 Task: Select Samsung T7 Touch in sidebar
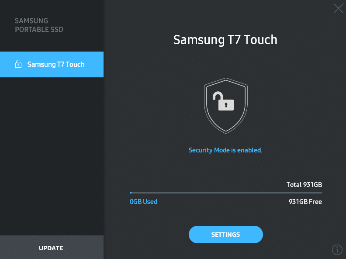tap(52, 65)
